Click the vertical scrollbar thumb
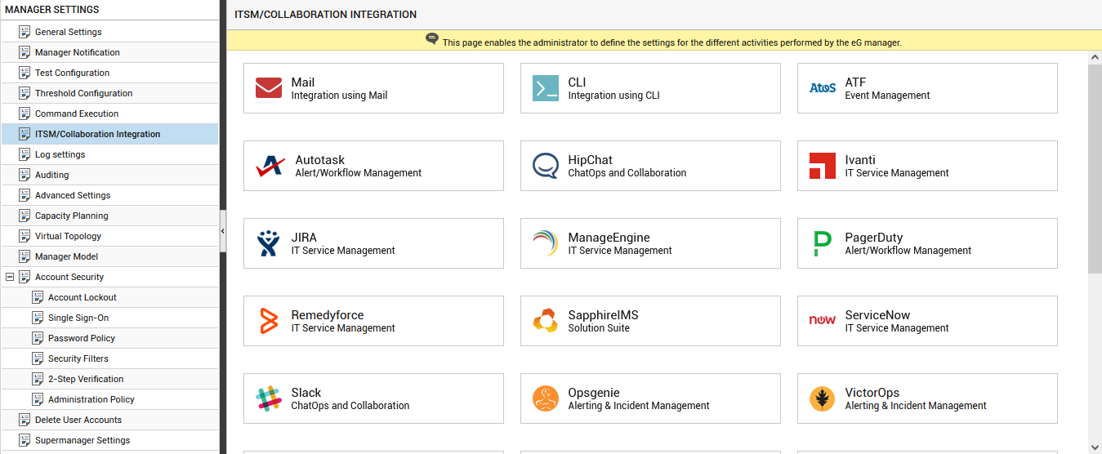The image size is (1102, 454). tap(1095, 168)
